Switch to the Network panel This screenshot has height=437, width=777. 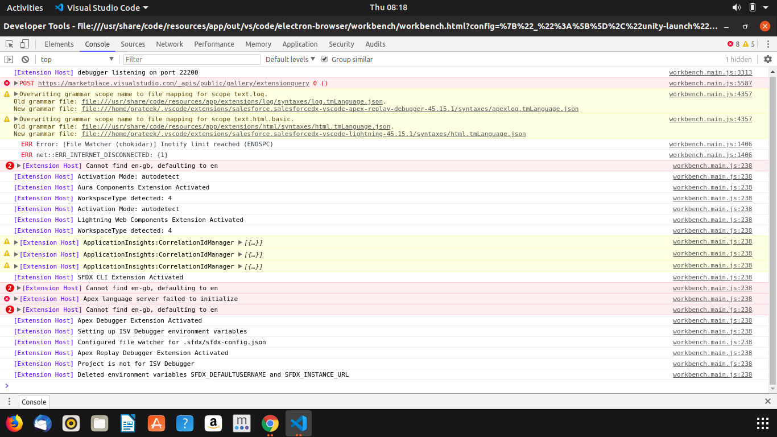tap(170, 44)
